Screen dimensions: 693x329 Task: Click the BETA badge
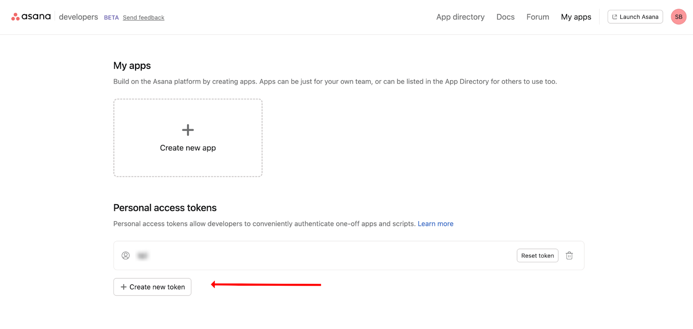[111, 18]
